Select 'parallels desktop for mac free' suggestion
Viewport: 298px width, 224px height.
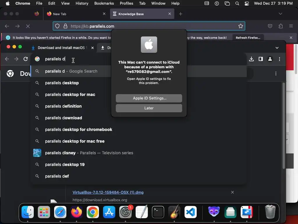[x=139, y=141]
